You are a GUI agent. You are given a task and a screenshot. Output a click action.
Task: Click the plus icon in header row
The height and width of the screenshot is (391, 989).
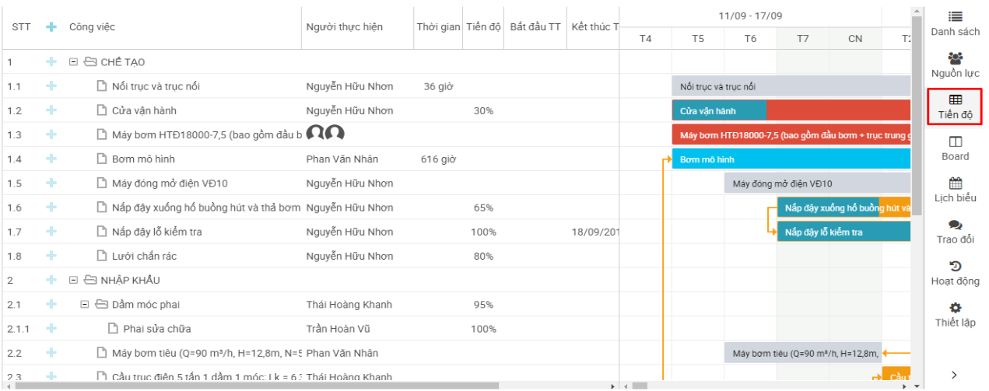[x=51, y=27]
